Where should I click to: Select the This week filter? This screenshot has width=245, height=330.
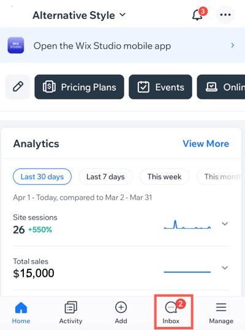tap(165, 177)
